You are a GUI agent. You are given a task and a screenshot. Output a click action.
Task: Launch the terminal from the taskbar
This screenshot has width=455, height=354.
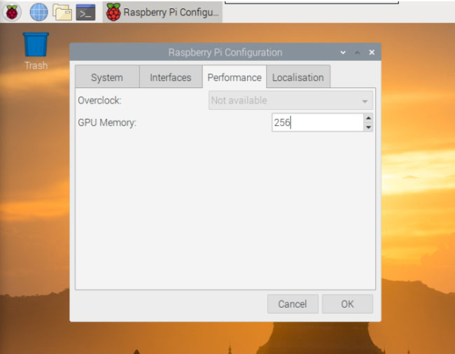[85, 13]
